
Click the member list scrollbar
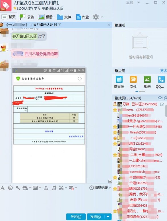[x=166, y=111]
